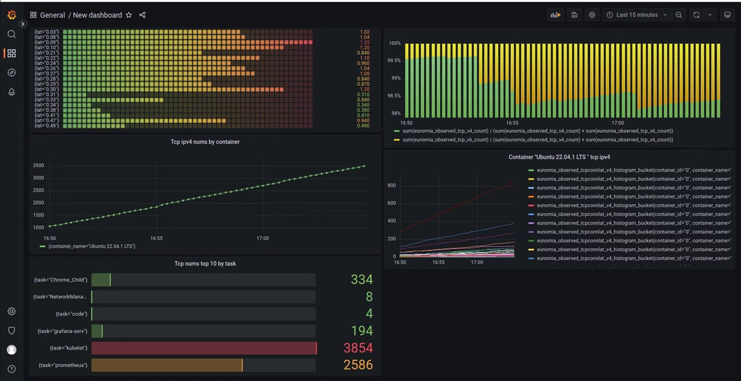Viewport: 741px width, 381px height.
Task: Click the zoom out time range button
Action: (679, 15)
